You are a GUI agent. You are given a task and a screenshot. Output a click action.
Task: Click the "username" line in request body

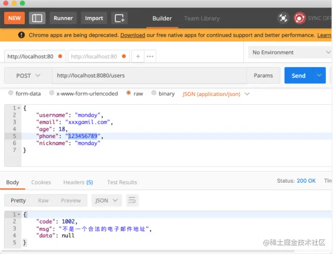click(70, 115)
